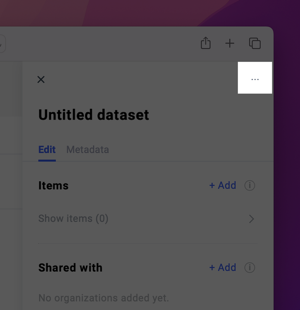View info icon next to Shared with
This screenshot has height=310, width=300.
pos(250,268)
